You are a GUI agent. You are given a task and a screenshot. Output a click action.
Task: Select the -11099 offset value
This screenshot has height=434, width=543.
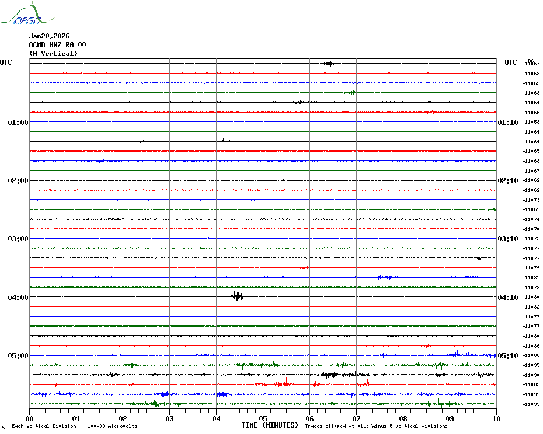click(531, 394)
